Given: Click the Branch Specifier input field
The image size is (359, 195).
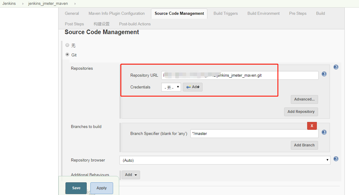Looking at the screenshot, I should [x=254, y=133].
